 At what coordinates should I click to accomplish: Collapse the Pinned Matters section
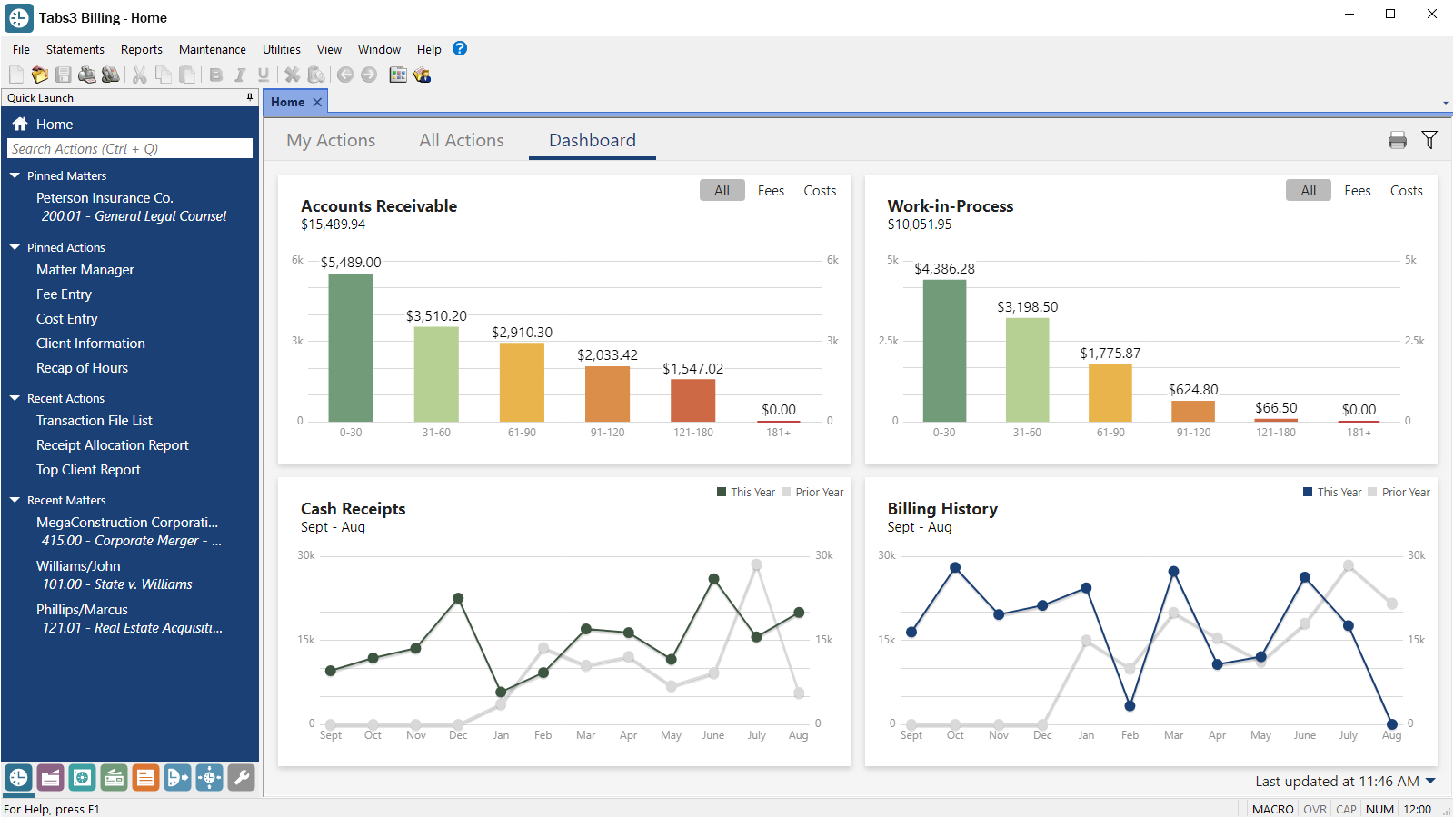(x=14, y=175)
